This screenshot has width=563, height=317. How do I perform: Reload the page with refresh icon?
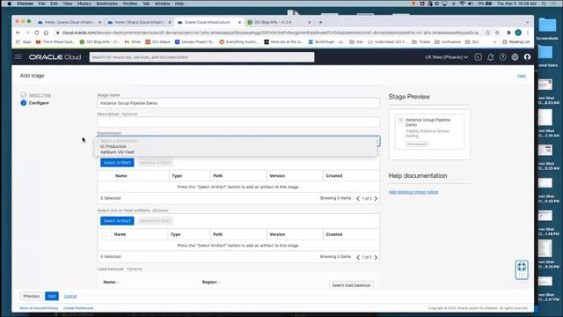pos(37,33)
